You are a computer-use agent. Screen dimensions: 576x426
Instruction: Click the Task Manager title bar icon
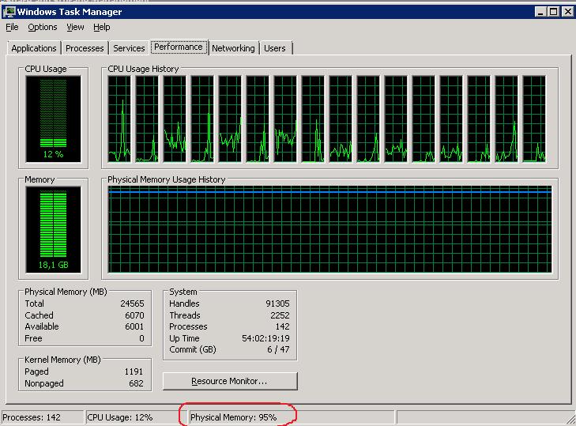pos(8,11)
